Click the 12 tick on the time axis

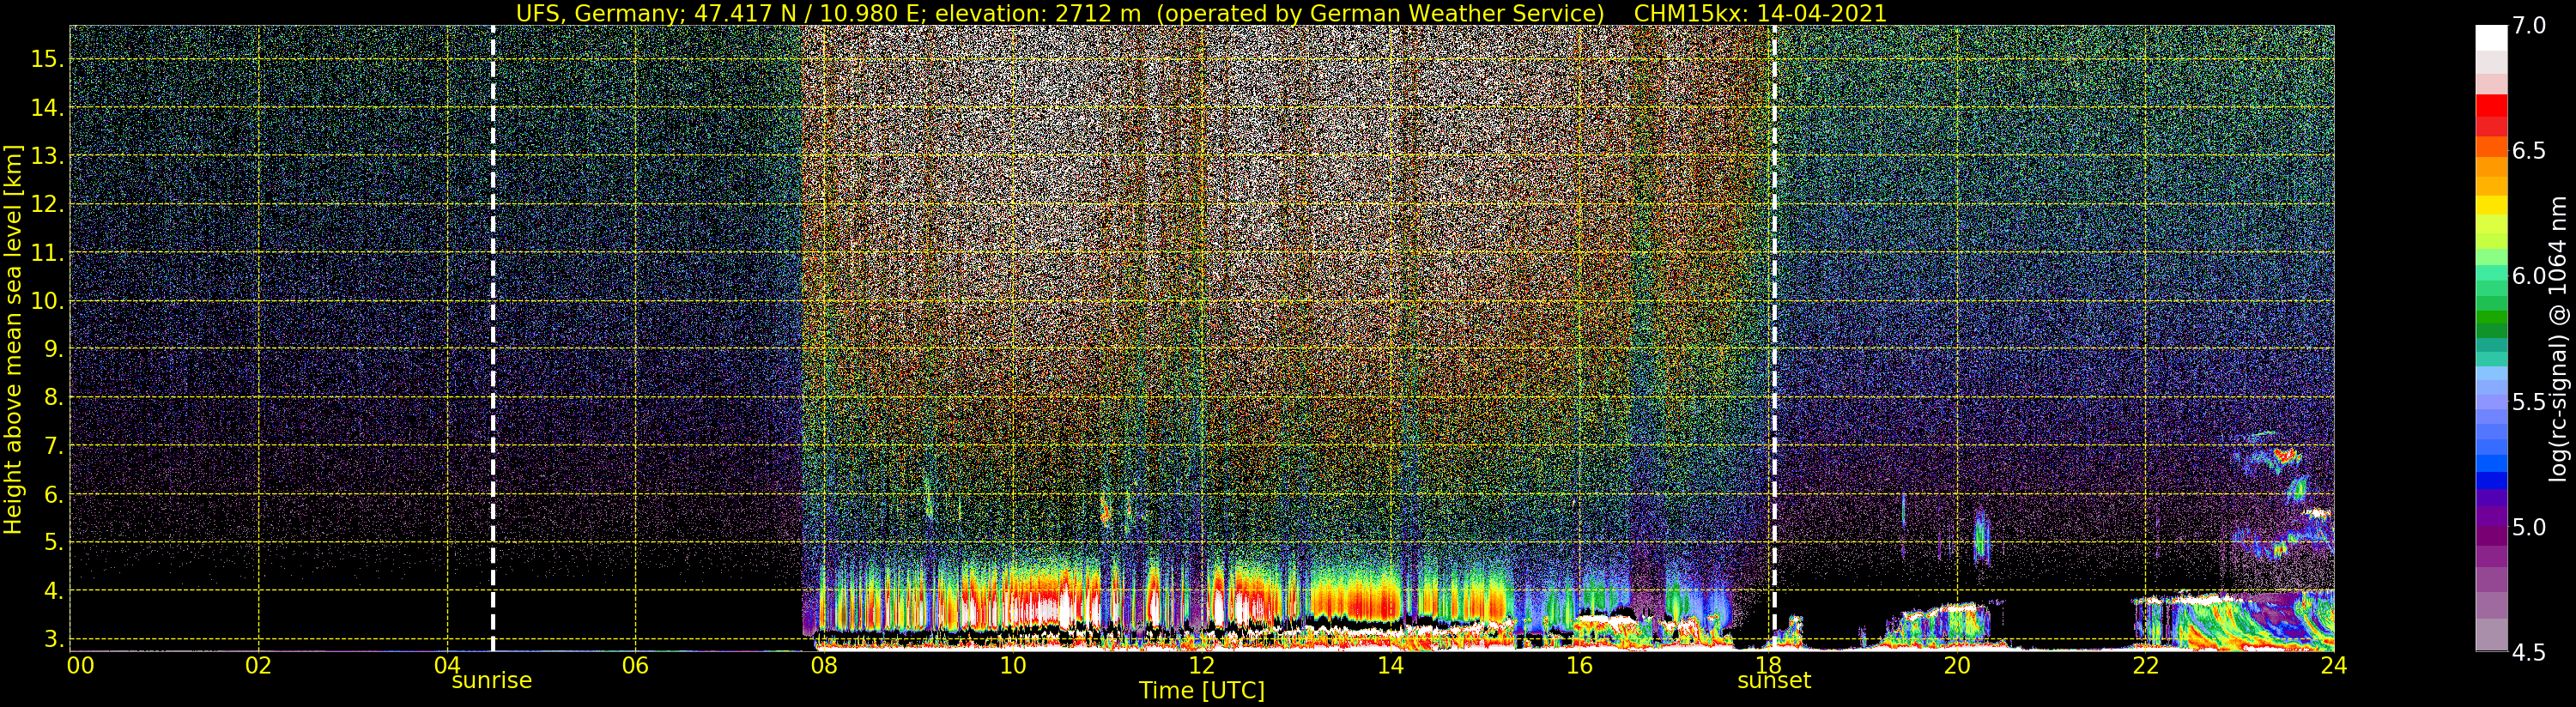coord(1201,666)
